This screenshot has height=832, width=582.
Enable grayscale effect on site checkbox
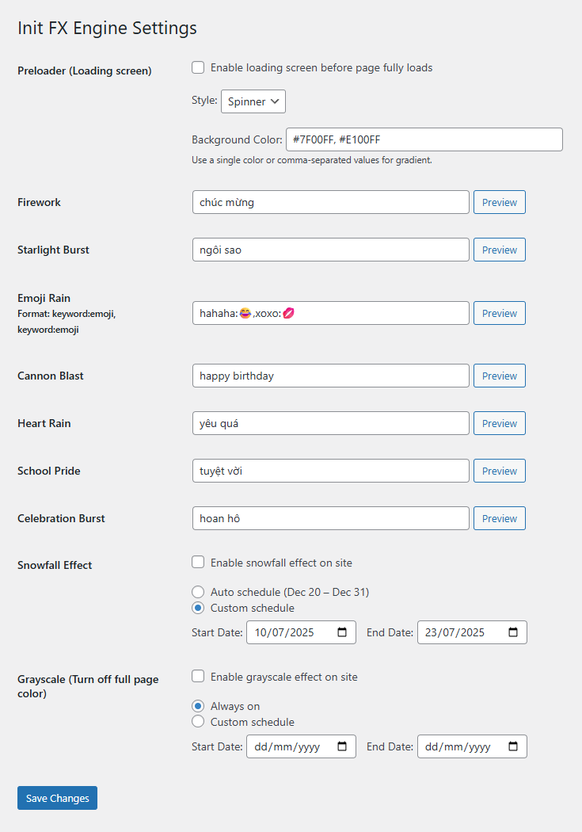coord(198,677)
